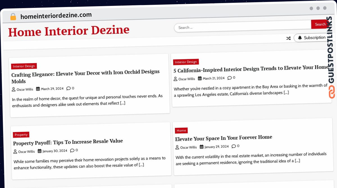The image size is (337, 188).
Task: Click comment bubble on Crafting Elegance post
Action: tap(69, 88)
